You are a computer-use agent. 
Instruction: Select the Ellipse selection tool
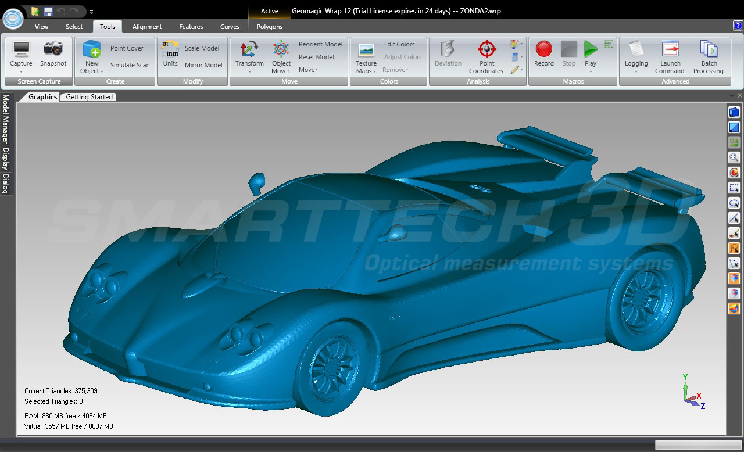pos(734,203)
